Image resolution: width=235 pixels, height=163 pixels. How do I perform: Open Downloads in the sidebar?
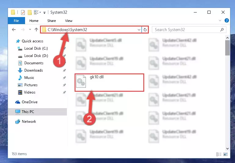31,70
